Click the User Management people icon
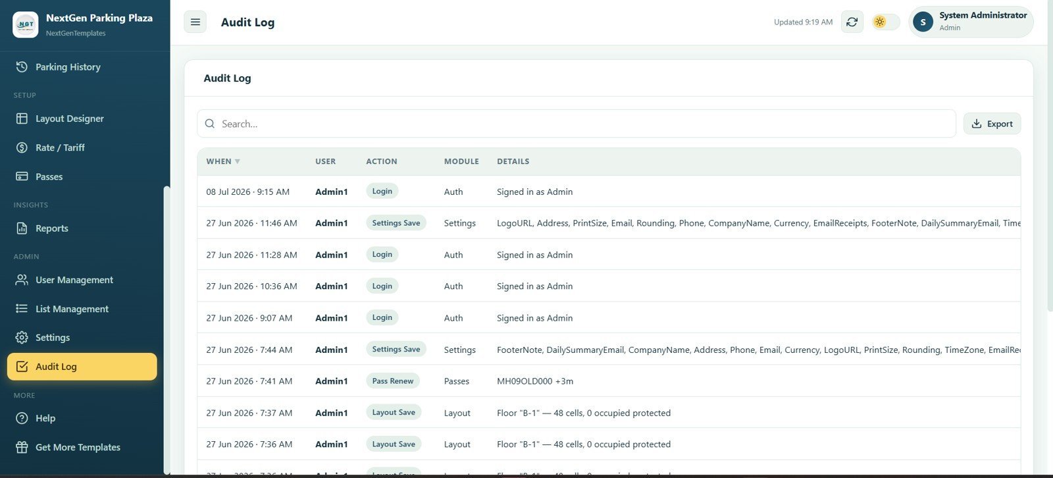The image size is (1053, 478). [x=22, y=280]
